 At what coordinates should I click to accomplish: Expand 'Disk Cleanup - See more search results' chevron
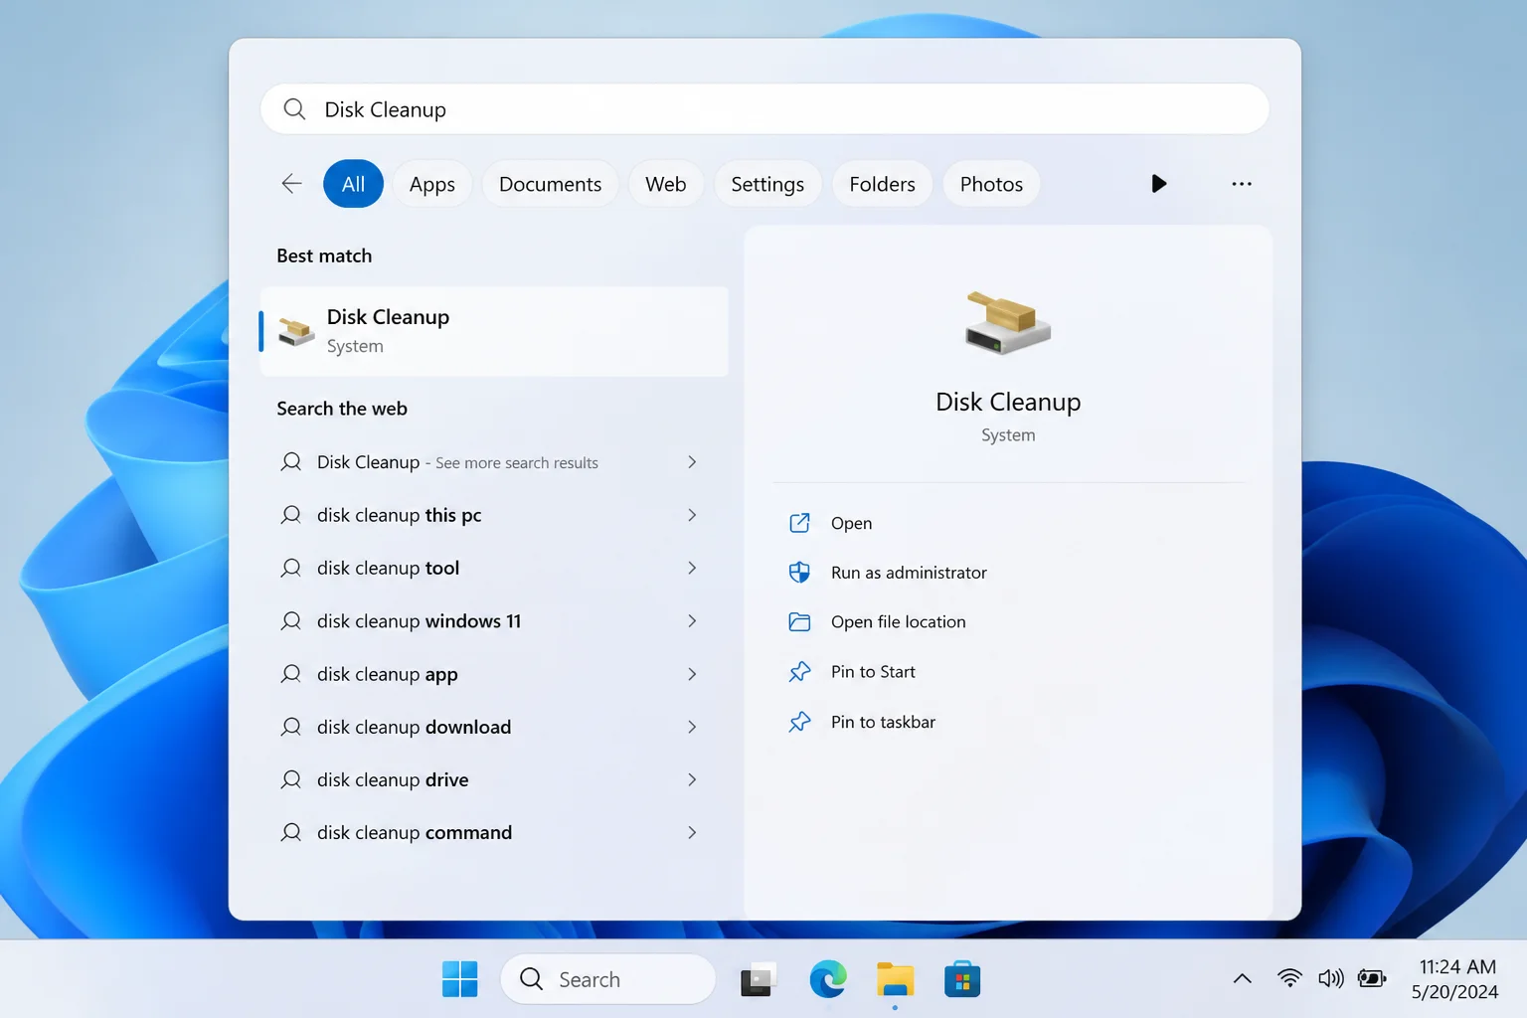click(692, 462)
